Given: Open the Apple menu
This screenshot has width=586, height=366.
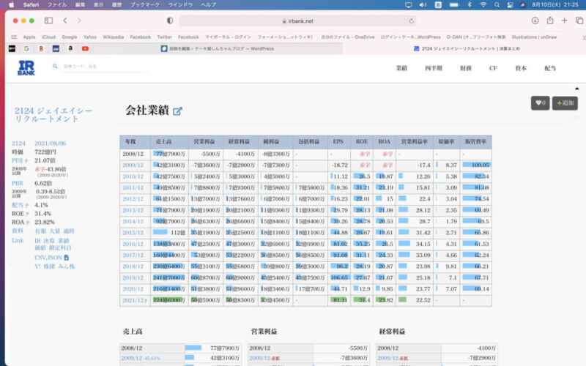Looking at the screenshot, I should pos(12,4).
